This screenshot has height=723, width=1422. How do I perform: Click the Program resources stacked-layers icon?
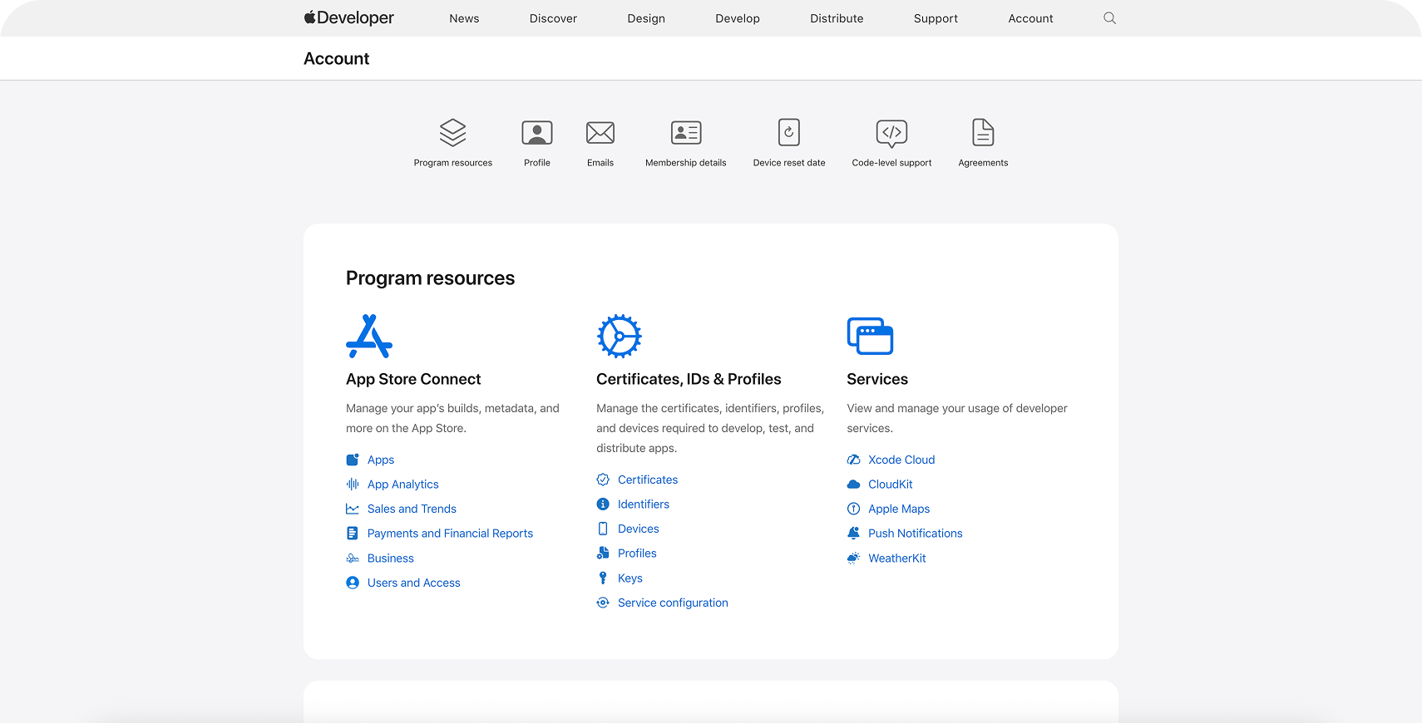click(453, 132)
